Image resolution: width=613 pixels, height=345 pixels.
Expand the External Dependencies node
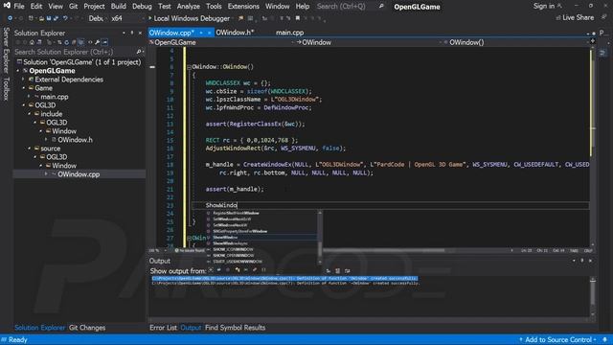23,80
